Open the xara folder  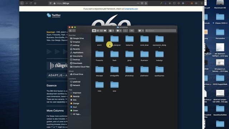click(x=114, y=85)
